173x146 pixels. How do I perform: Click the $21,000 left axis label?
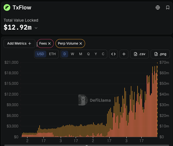coord(11,62)
